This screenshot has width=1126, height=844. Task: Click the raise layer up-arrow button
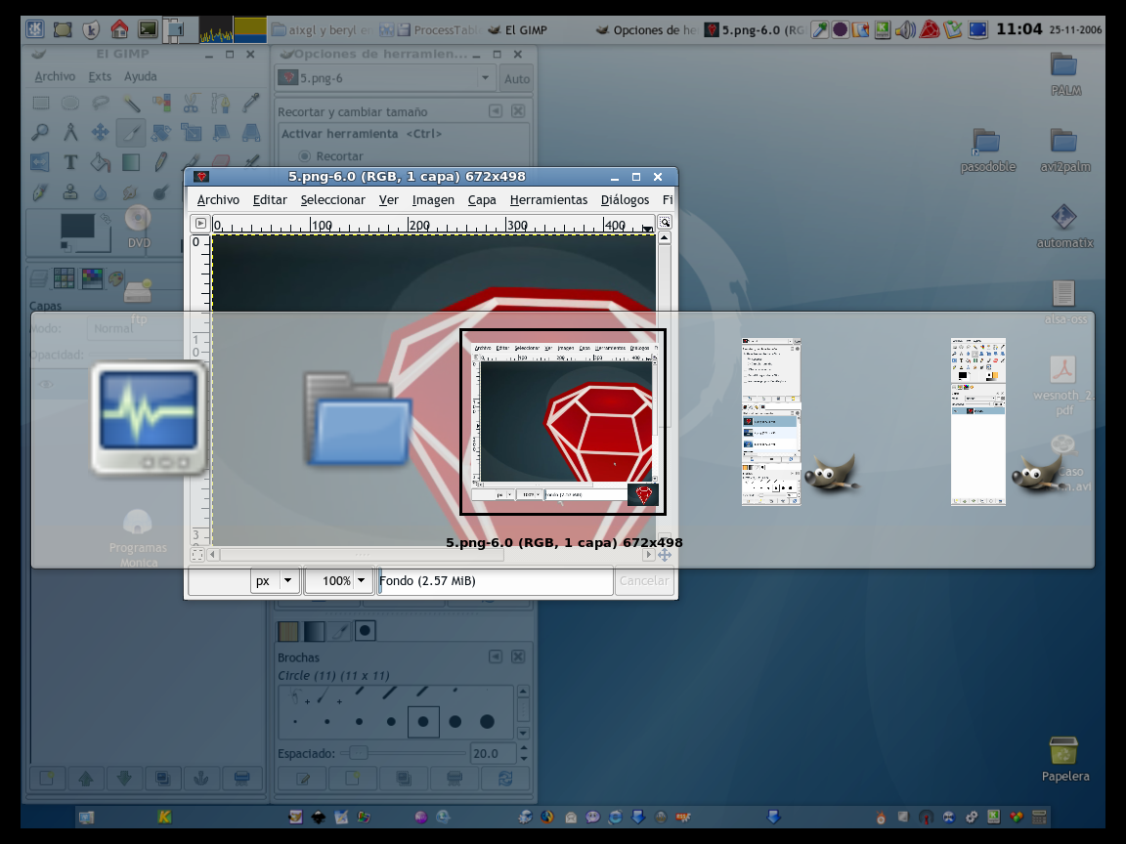[x=85, y=778]
